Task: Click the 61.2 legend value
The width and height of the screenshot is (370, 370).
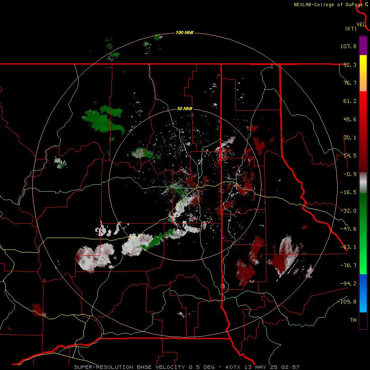Action: pos(350,101)
